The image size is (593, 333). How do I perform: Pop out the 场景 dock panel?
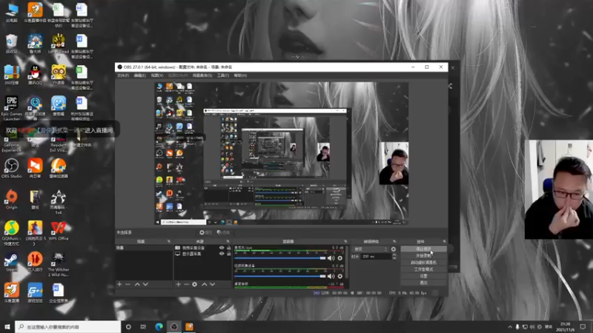click(x=169, y=241)
